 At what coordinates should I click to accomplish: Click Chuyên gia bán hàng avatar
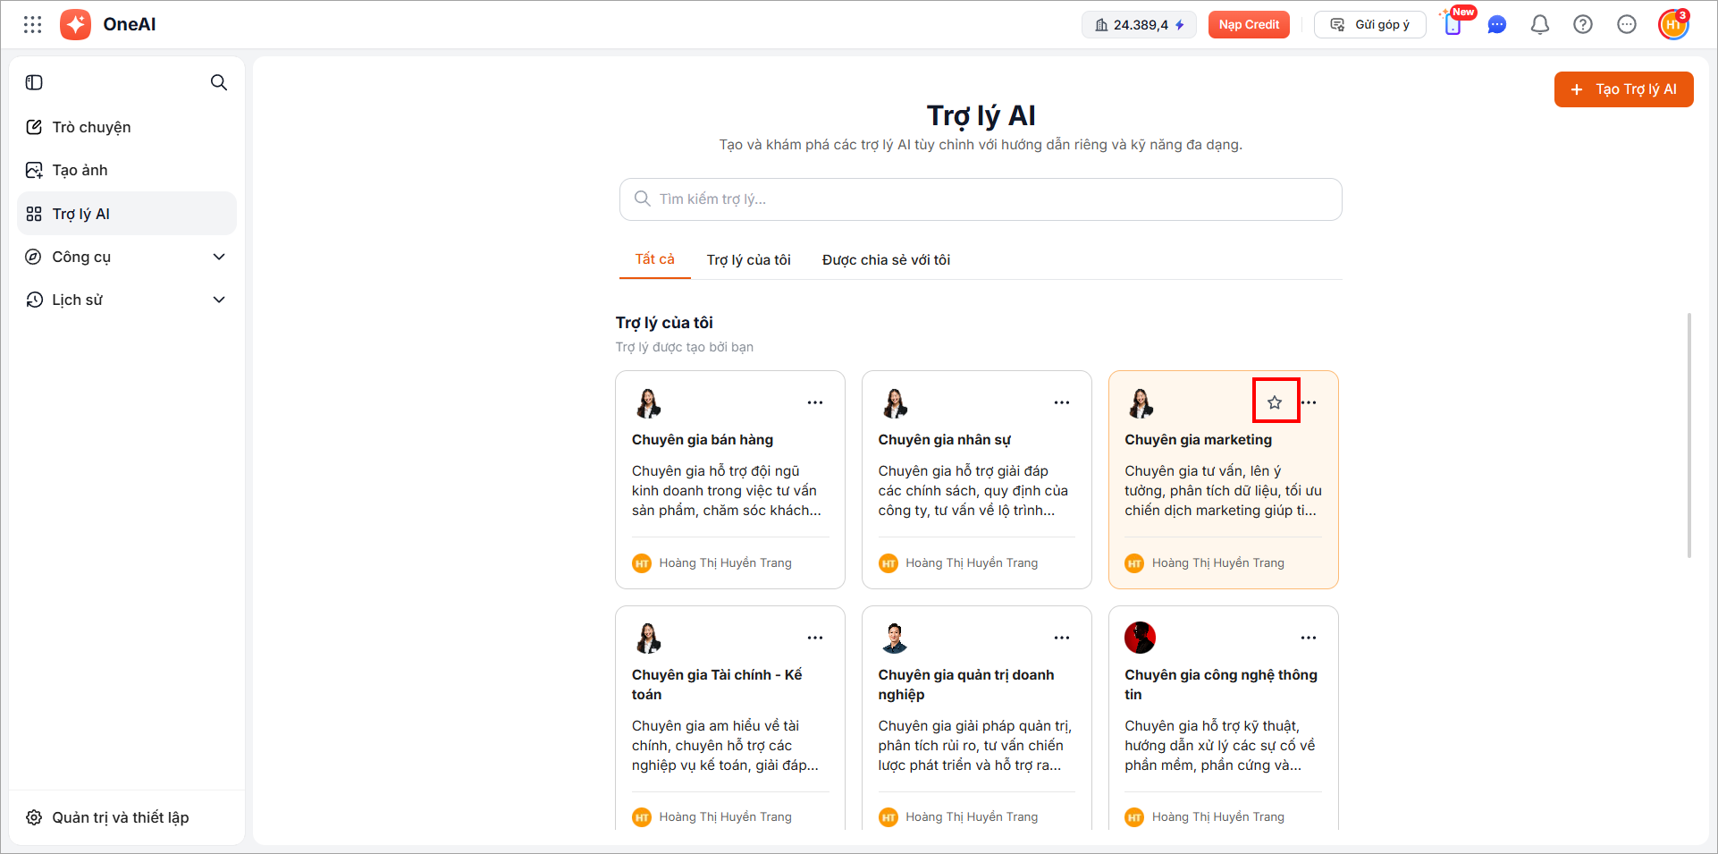(648, 403)
